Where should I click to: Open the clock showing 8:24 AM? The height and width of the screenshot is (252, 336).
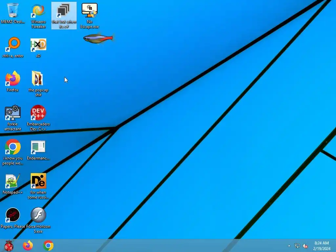point(322,246)
